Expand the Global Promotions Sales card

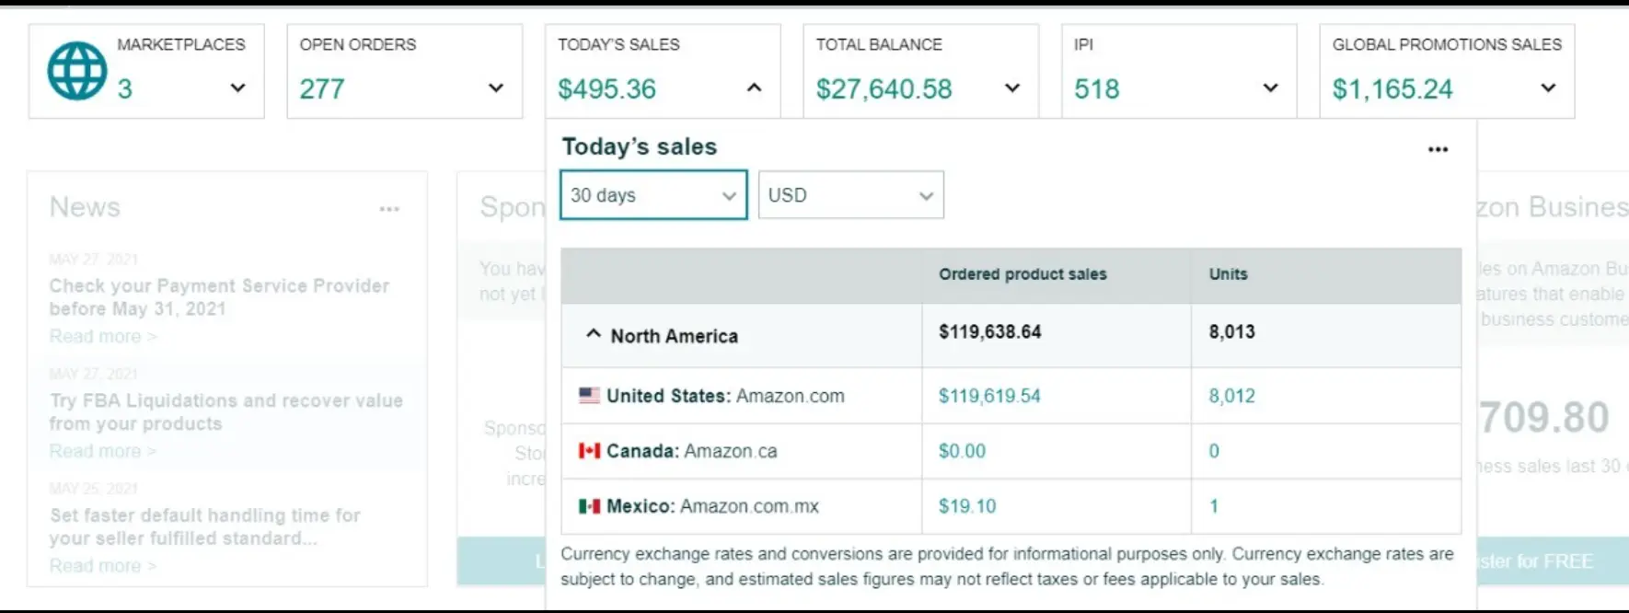(x=1548, y=88)
